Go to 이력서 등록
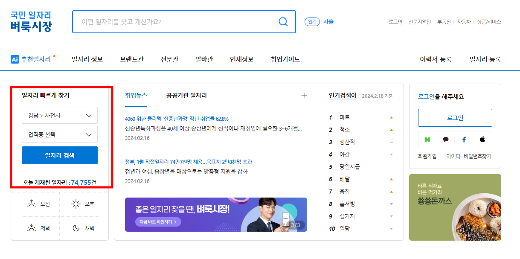The width and height of the screenshot is (520, 259). 436,59
